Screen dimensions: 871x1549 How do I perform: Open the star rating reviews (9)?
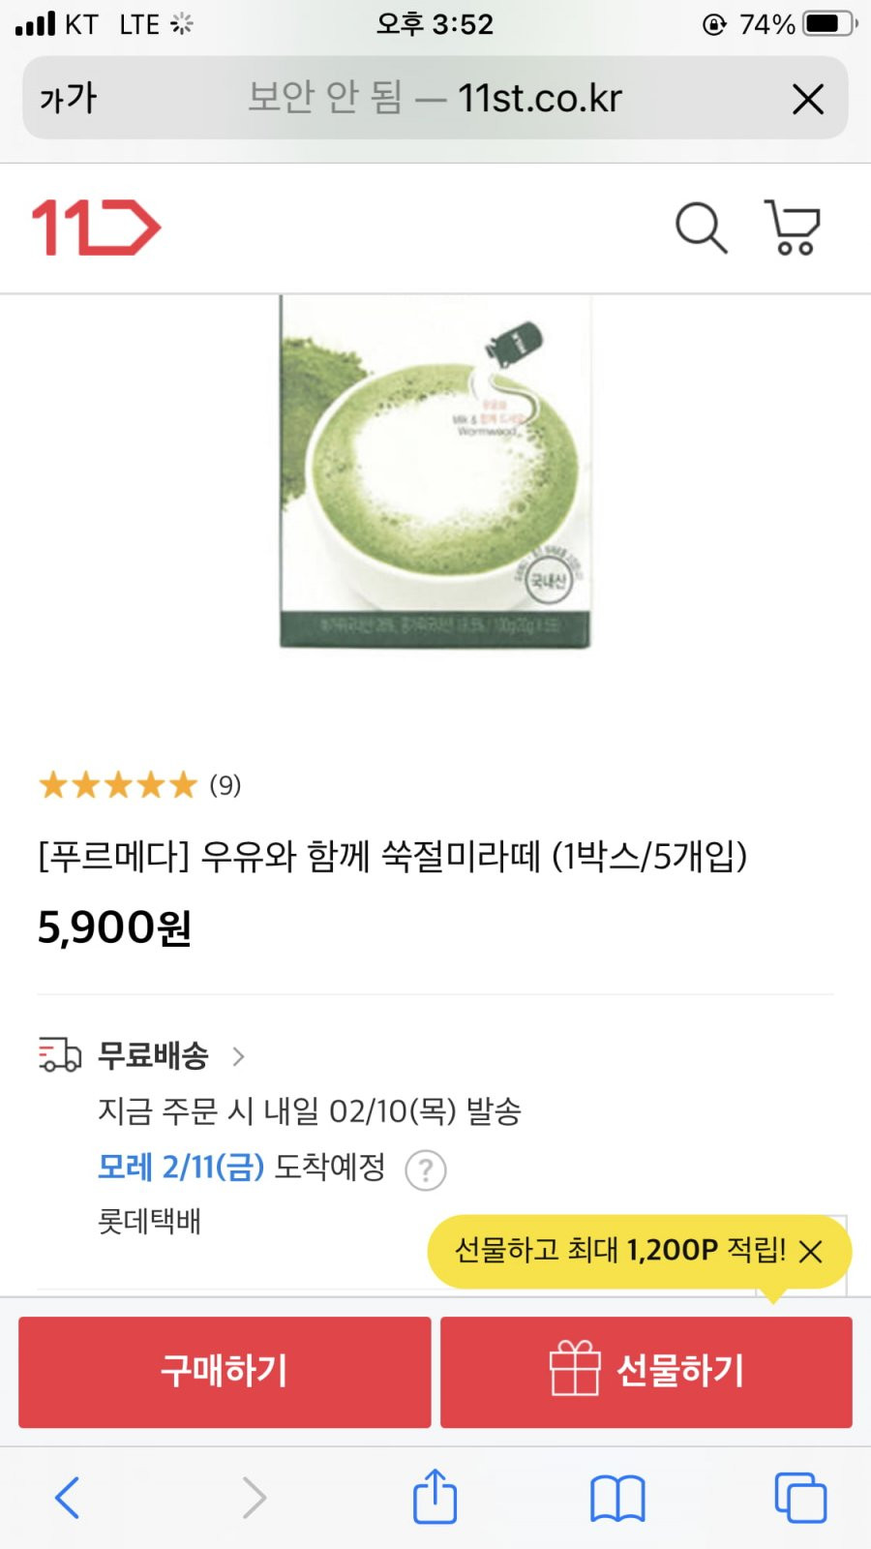pos(139,784)
